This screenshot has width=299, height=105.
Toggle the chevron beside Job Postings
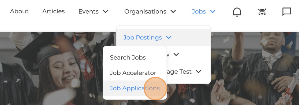(x=169, y=38)
